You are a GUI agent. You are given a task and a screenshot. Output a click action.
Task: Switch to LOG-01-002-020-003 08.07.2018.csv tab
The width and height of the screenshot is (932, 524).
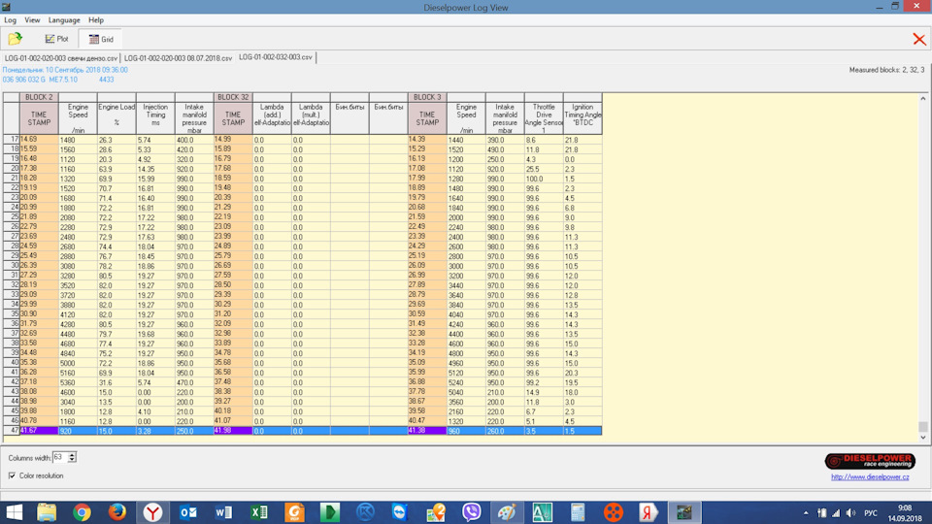click(179, 58)
